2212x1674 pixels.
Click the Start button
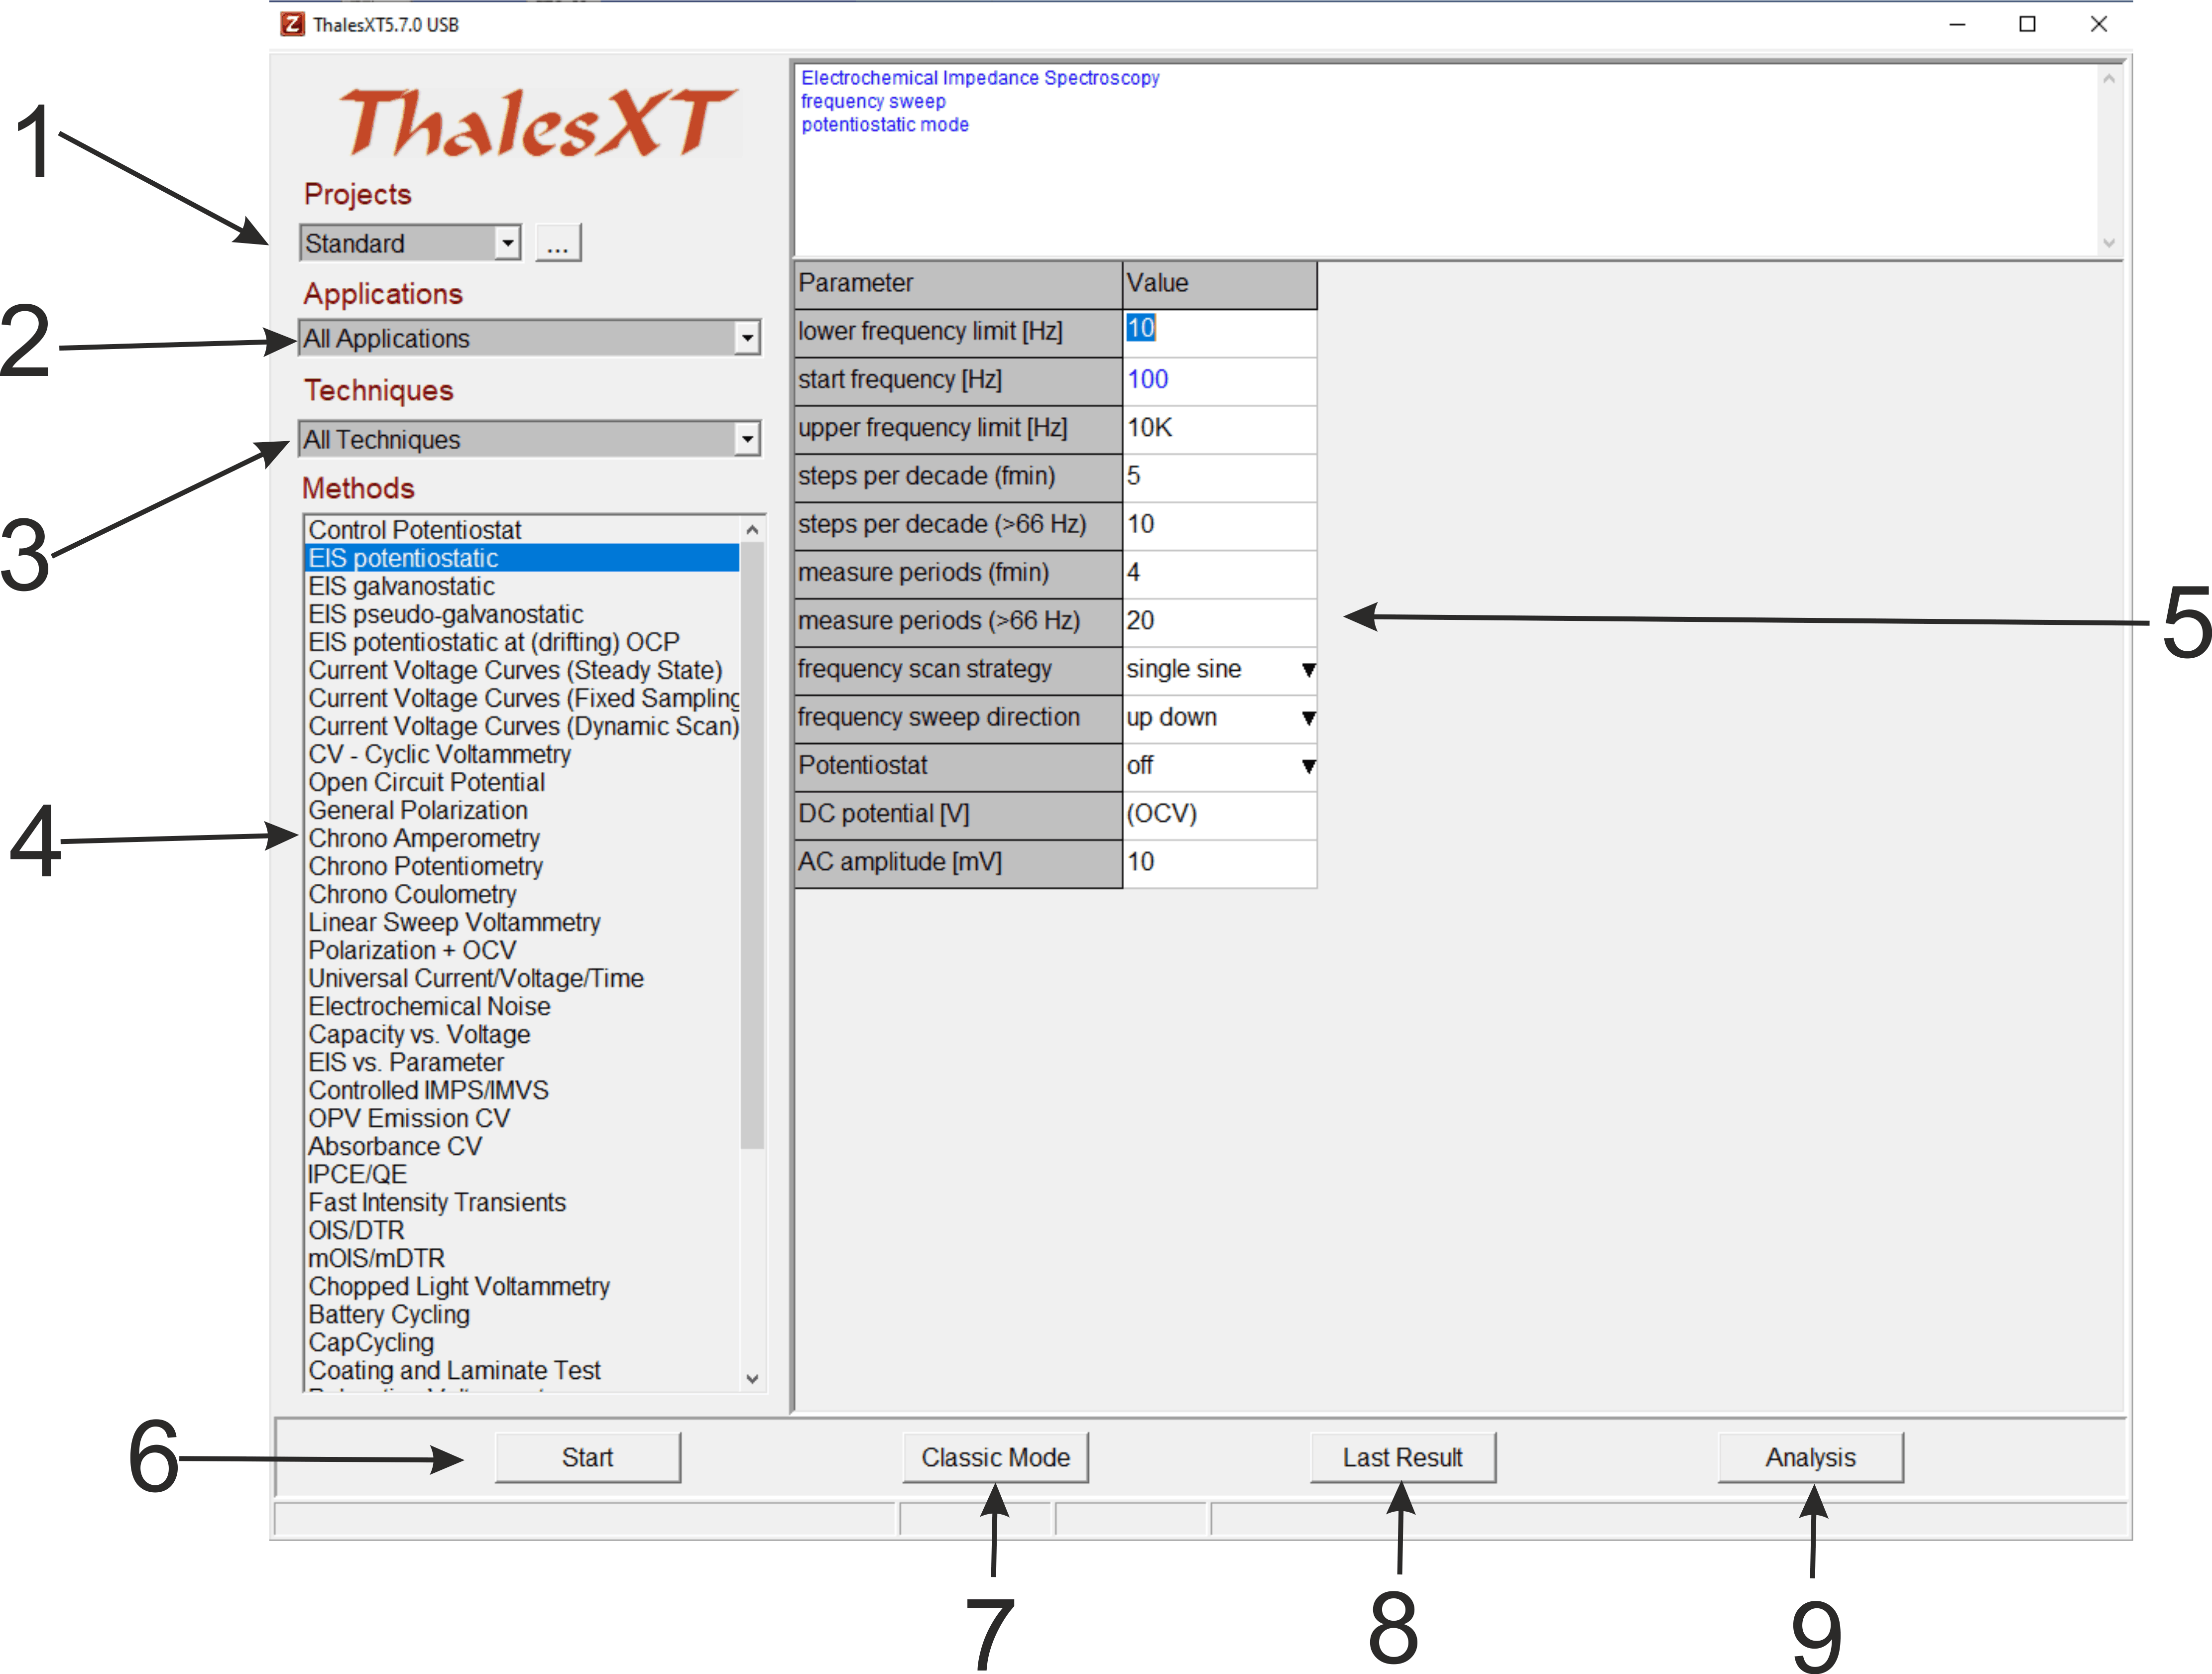[x=588, y=1457]
